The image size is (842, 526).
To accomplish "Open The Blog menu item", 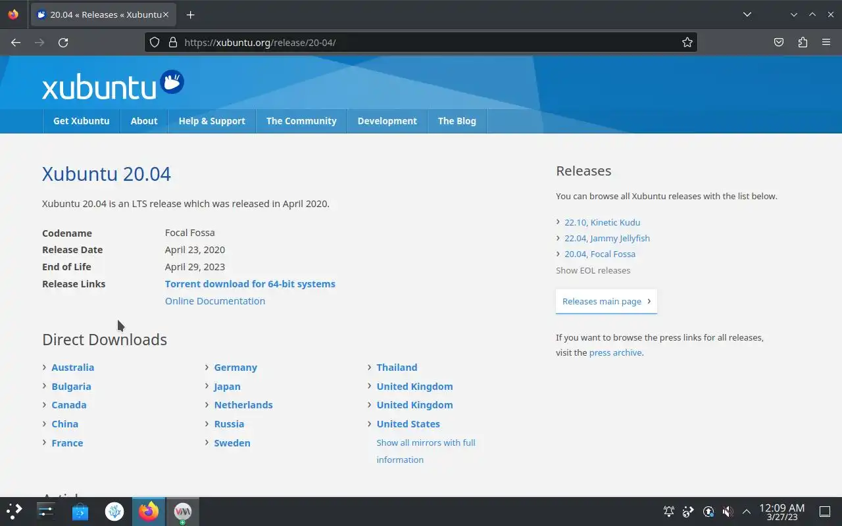I will click(457, 121).
